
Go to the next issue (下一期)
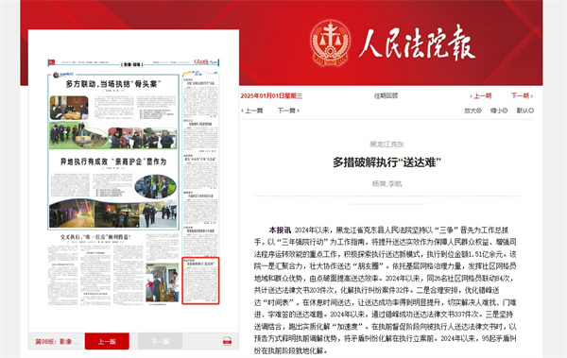[522, 95]
